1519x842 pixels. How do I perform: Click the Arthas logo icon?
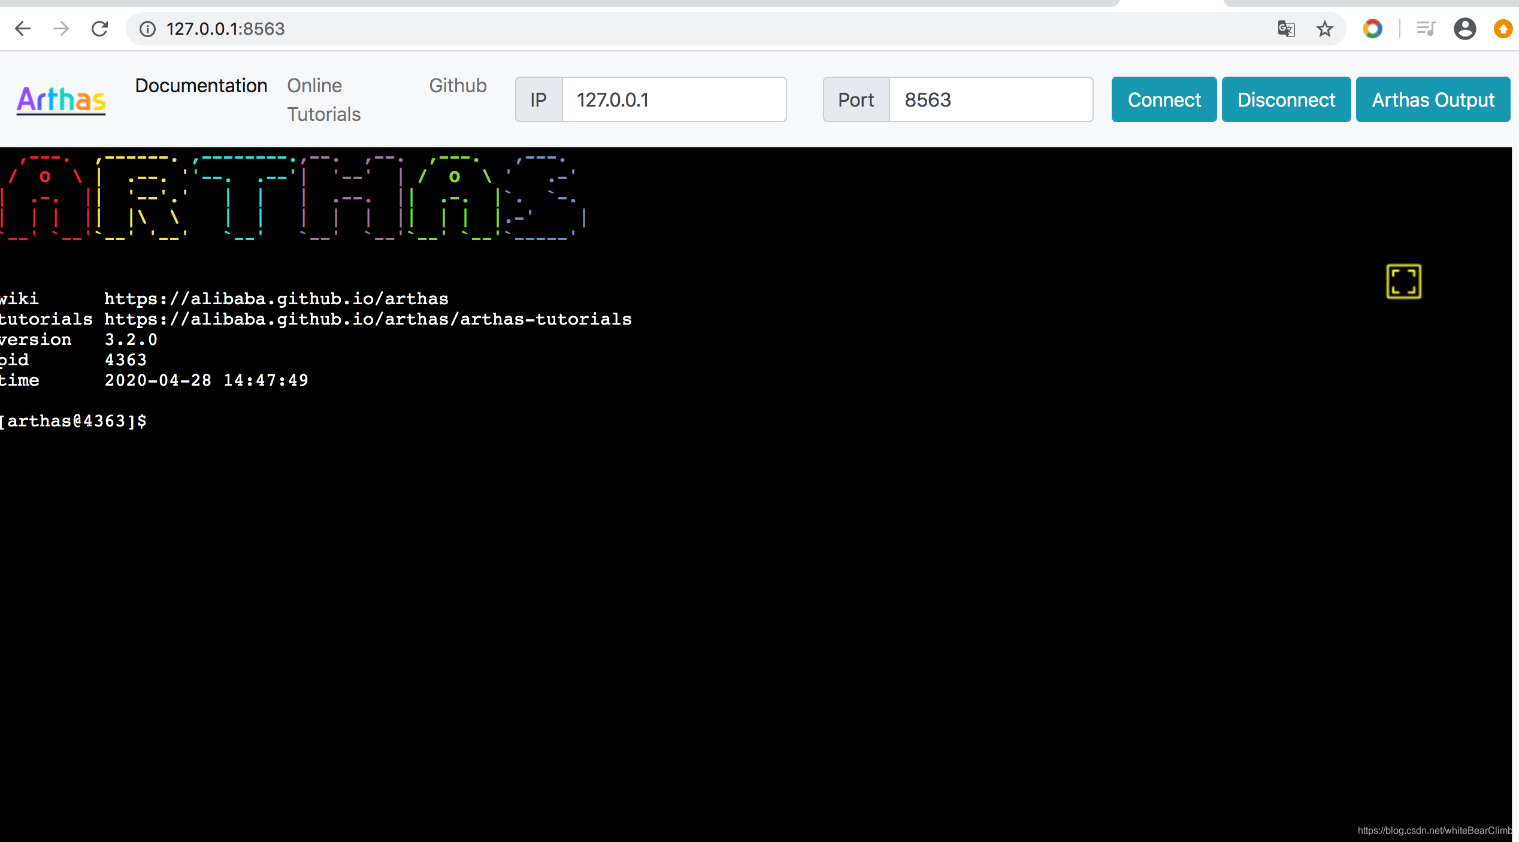point(61,98)
